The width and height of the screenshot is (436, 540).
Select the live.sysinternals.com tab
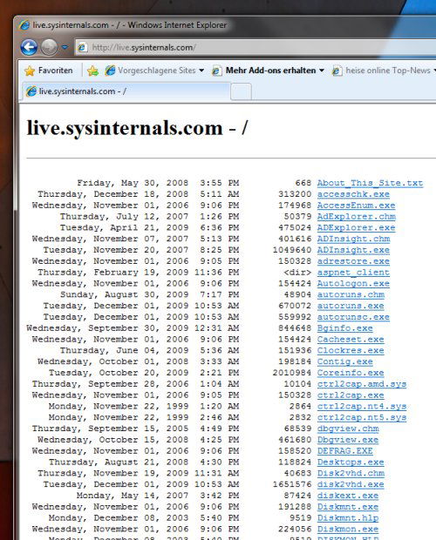126,91
